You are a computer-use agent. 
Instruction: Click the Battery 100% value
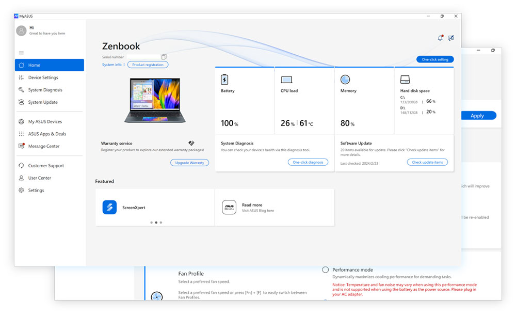click(x=230, y=123)
